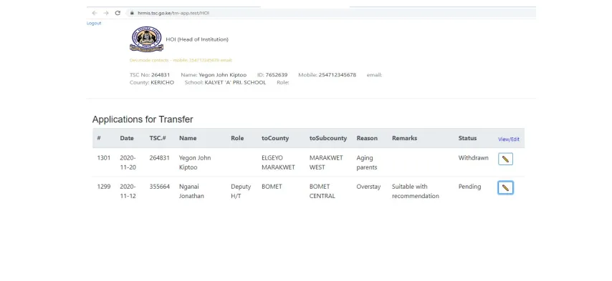Viewport: 612px width, 281px height.
Task: Click the ELGEYO MARAKWET county cell
Action: 278,163
